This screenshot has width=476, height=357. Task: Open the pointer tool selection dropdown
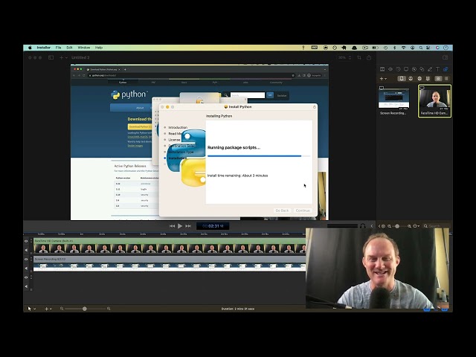click(x=31, y=309)
